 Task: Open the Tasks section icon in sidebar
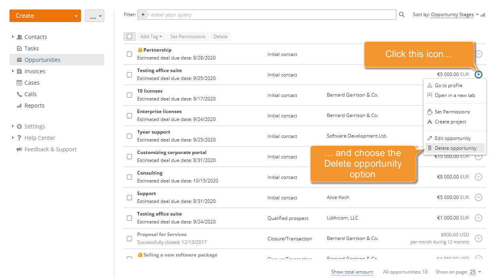click(x=19, y=48)
